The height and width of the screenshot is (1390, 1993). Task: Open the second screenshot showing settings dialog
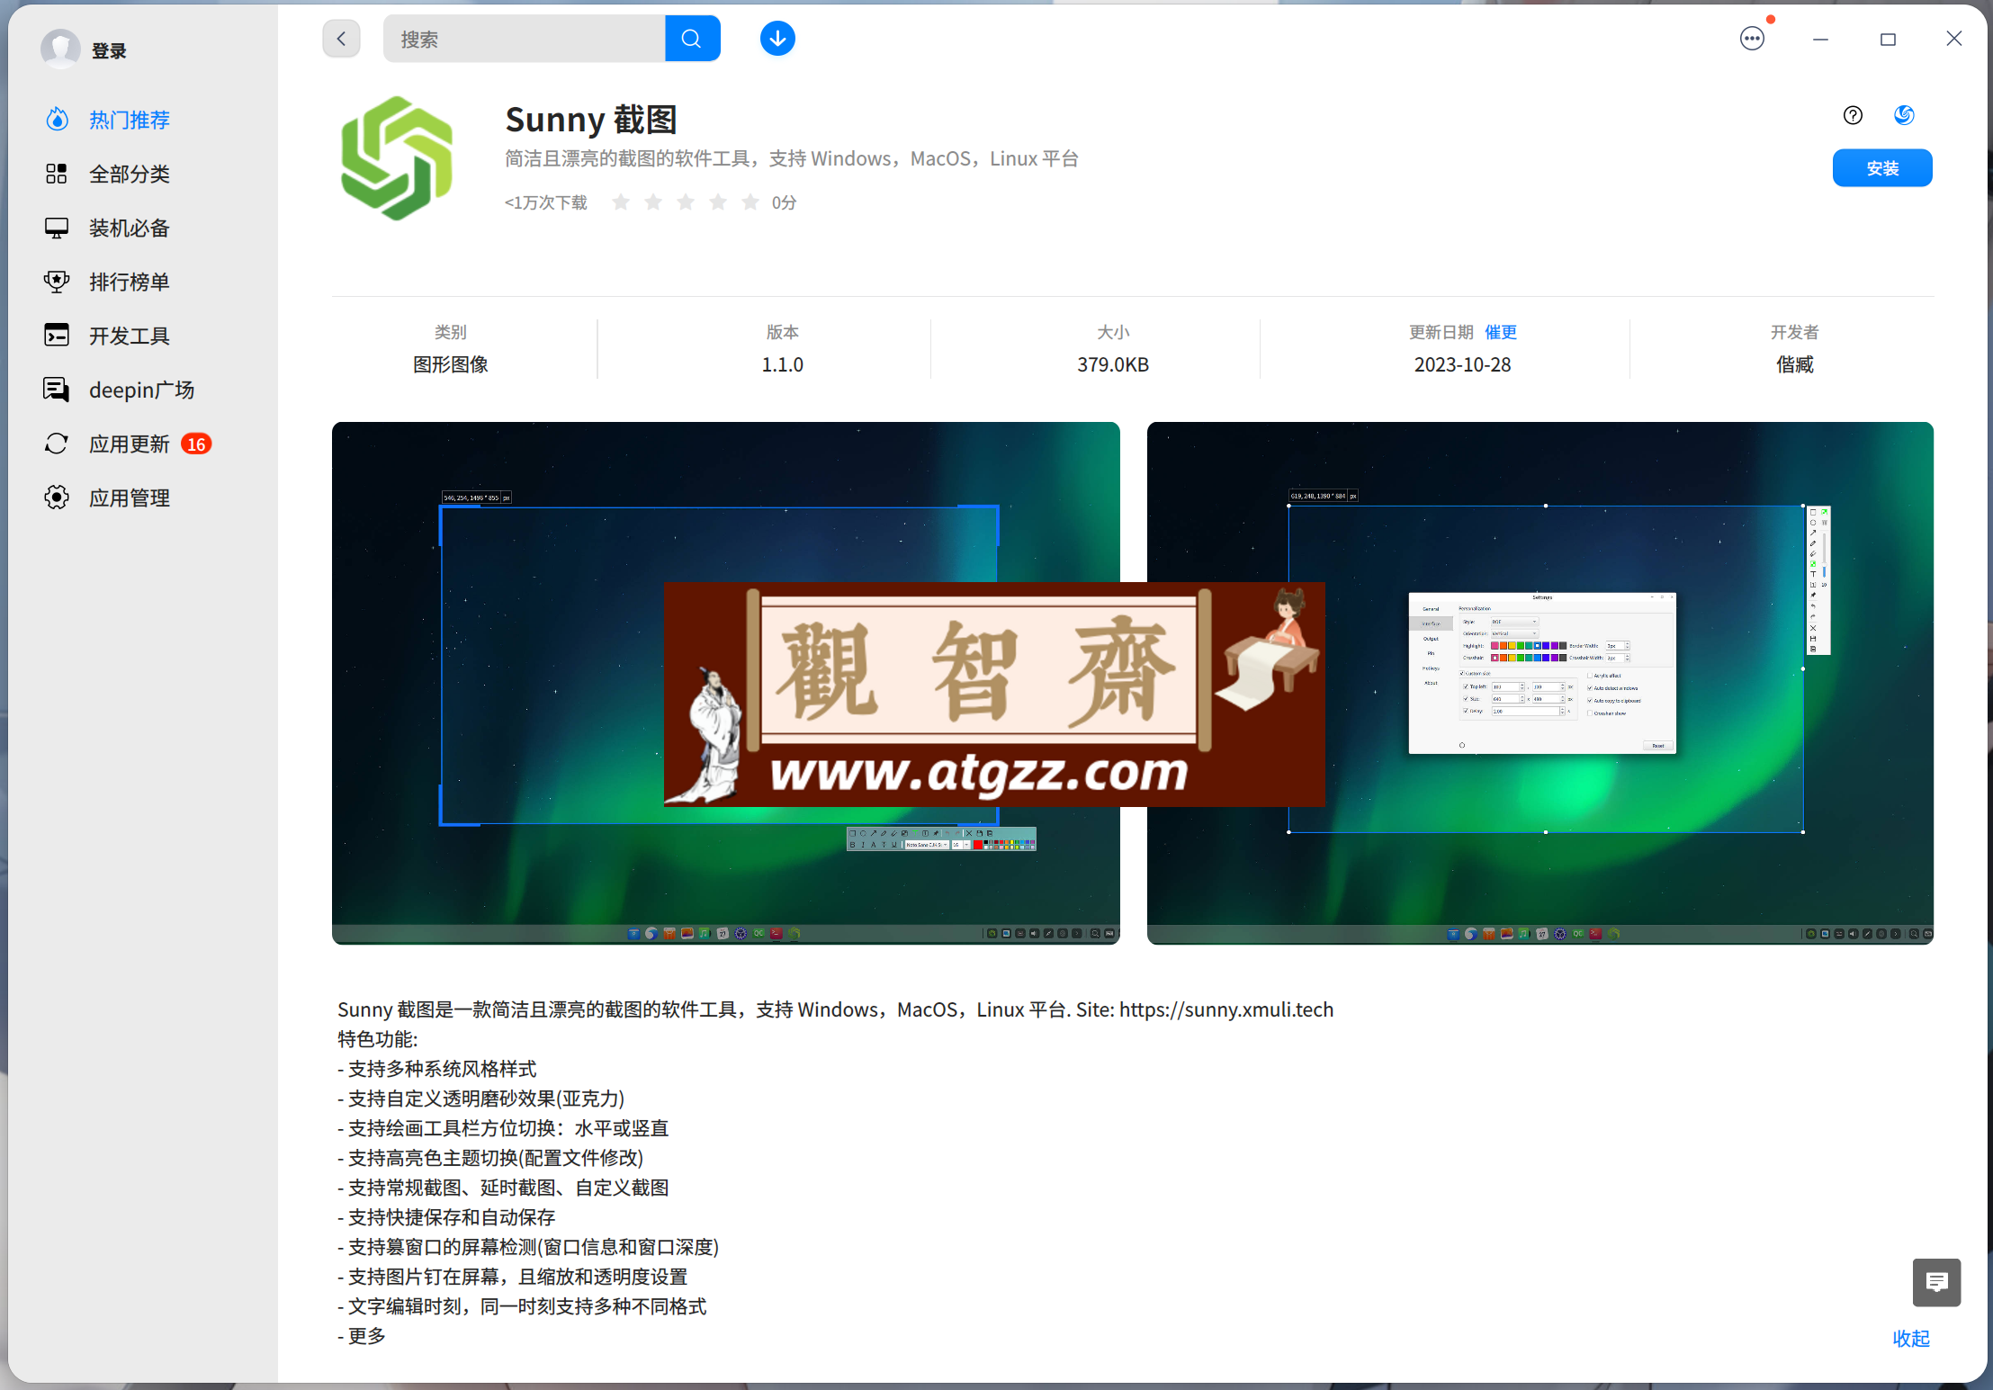point(1540,683)
